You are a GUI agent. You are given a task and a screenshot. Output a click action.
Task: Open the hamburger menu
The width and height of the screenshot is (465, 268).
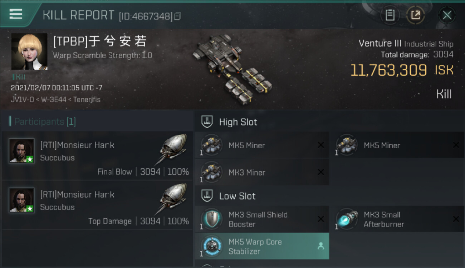(16, 14)
